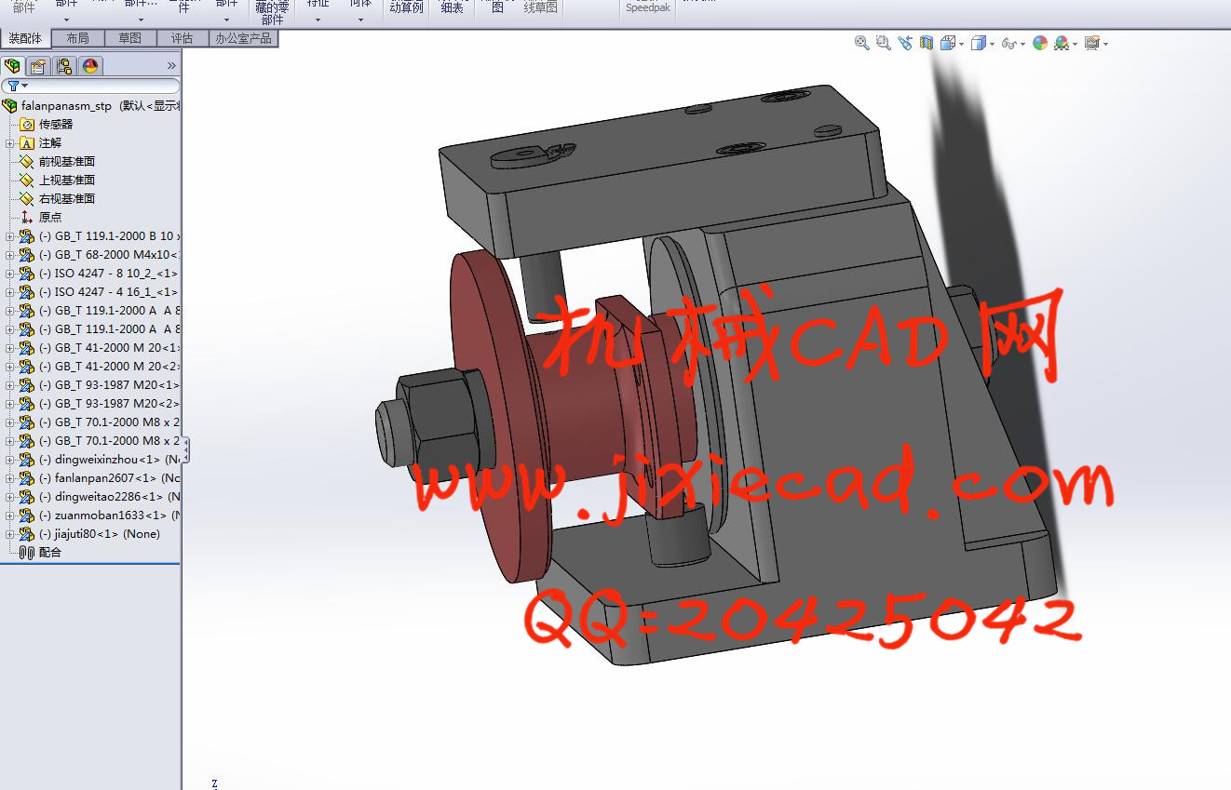Click the dingweixinzhou<1> part icon
Viewport: 1231px width, 790px height.
(27, 459)
